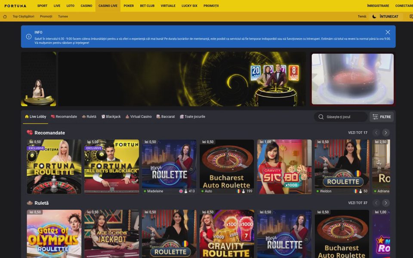Open the Gates of Olympus Roulette card
The image size is (413, 258).
tap(54, 234)
